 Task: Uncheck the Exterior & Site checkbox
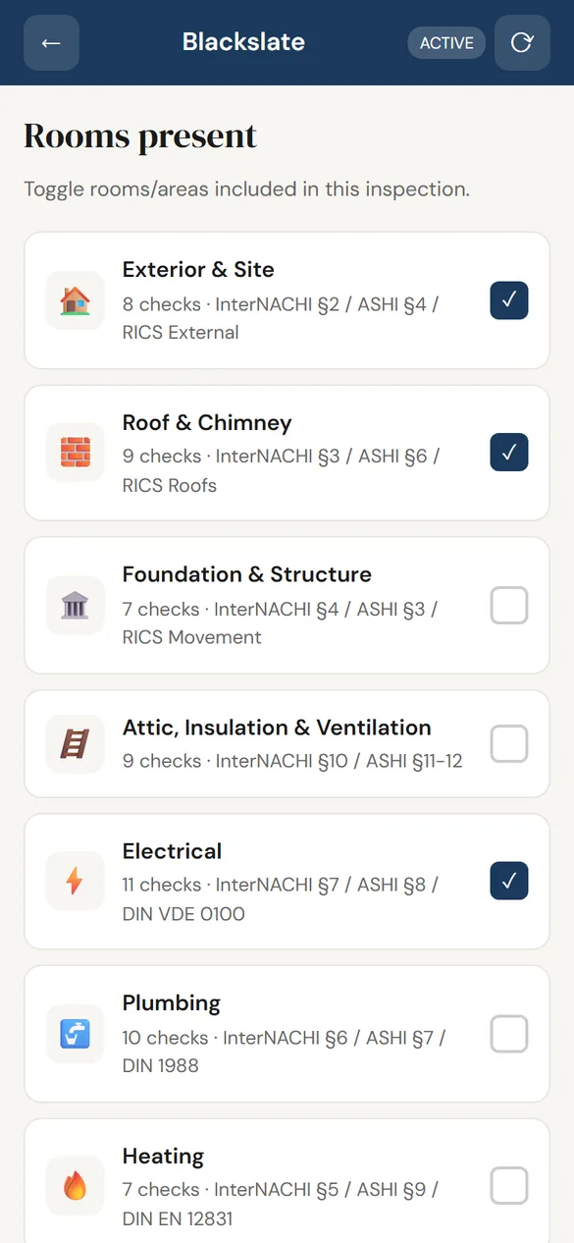click(x=509, y=300)
